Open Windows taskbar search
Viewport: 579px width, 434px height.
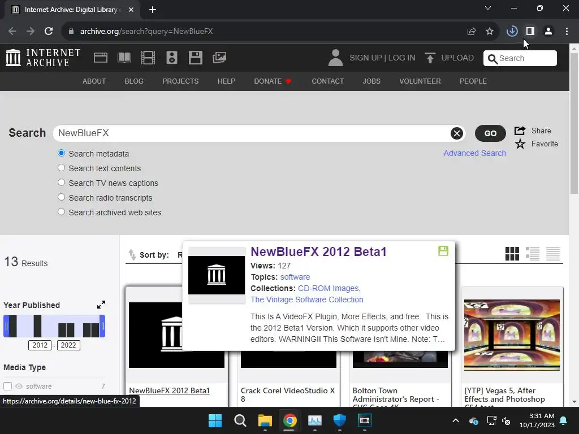coord(240,420)
